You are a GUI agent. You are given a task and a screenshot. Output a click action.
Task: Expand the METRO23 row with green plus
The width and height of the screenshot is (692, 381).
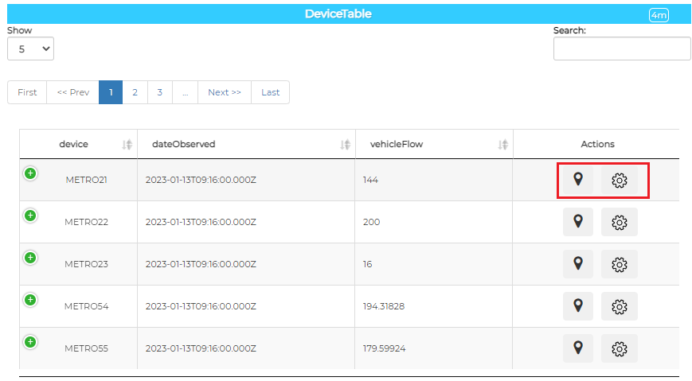(30, 258)
